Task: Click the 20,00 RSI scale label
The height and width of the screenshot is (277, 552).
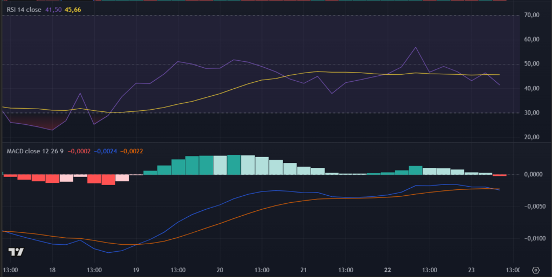Action: tap(532, 137)
